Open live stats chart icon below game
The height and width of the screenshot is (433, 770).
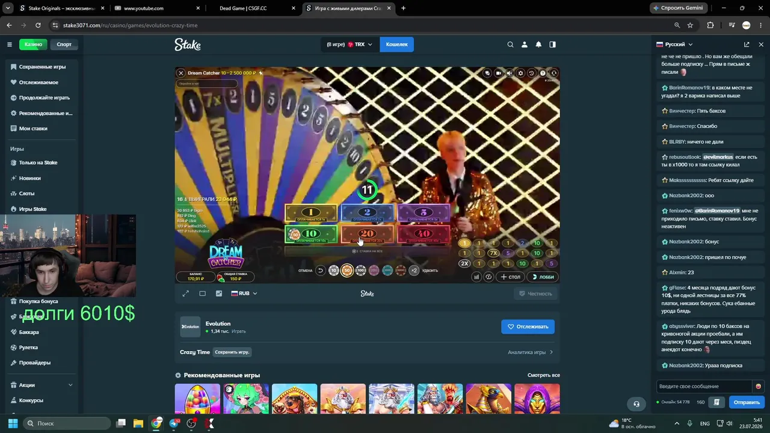[219, 293]
